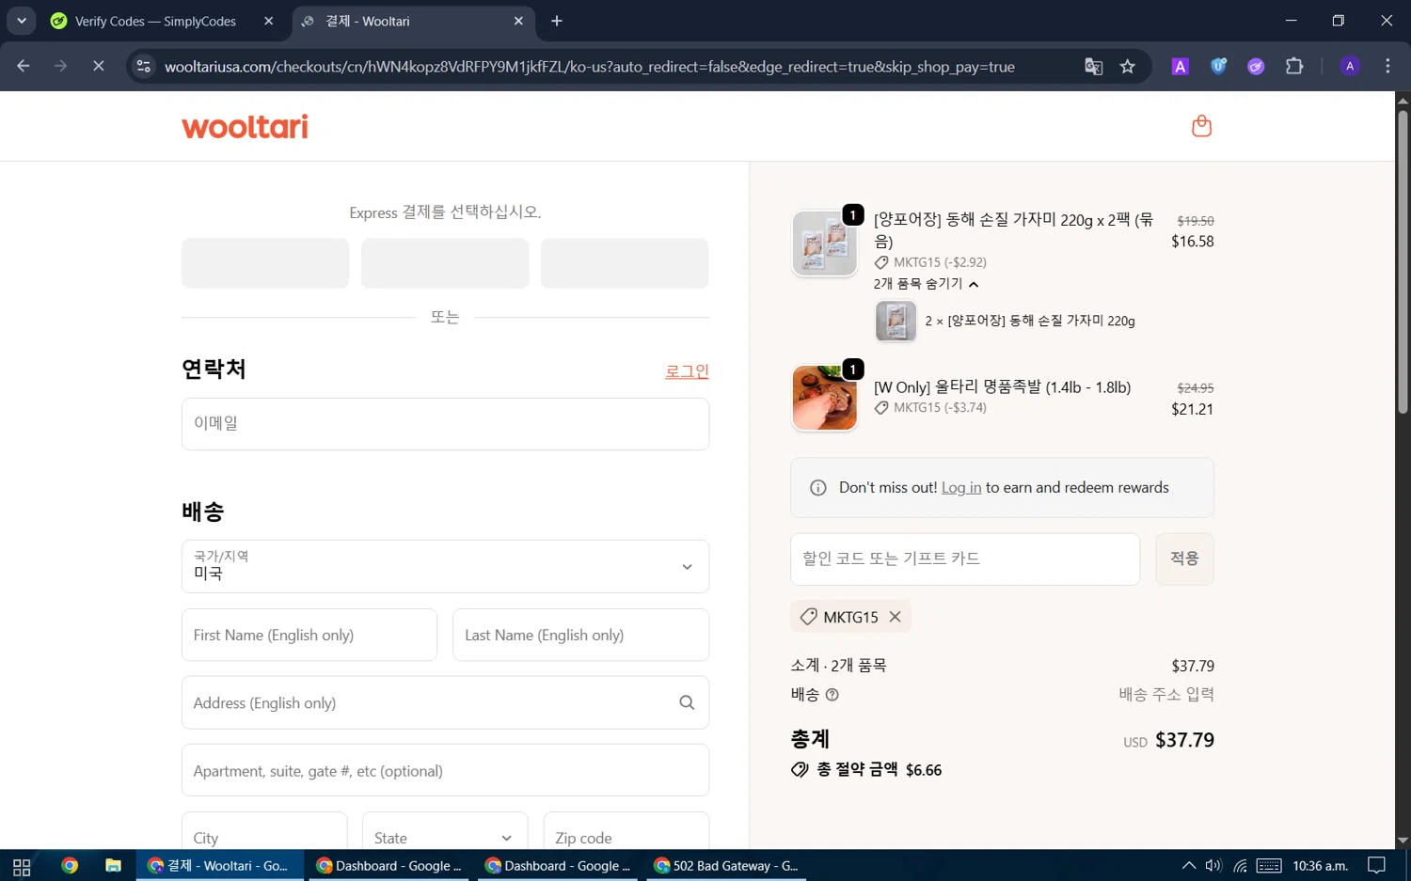Focus the Zip code field
Viewport: 1411px width, 881px height.
(626, 836)
